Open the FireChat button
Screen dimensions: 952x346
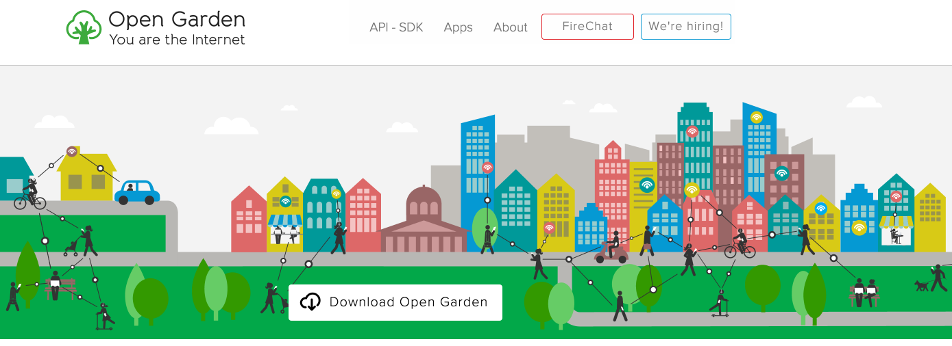point(587,27)
